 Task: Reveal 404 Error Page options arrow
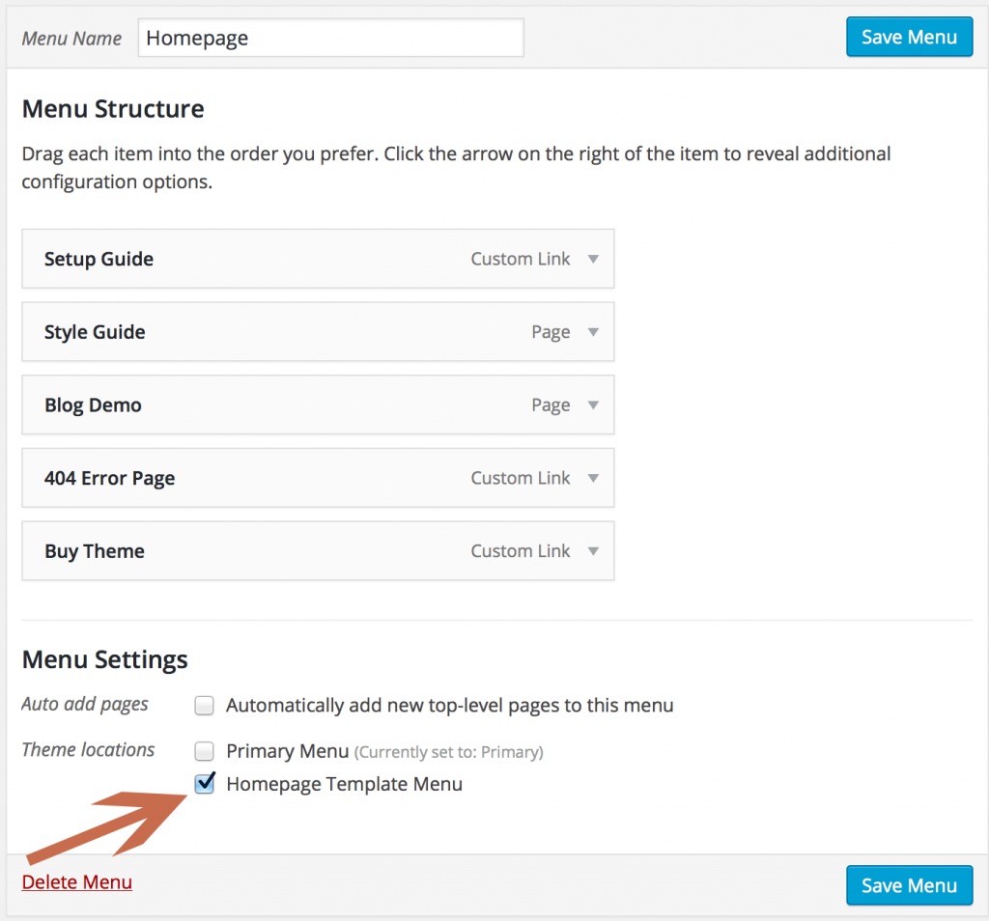click(593, 478)
